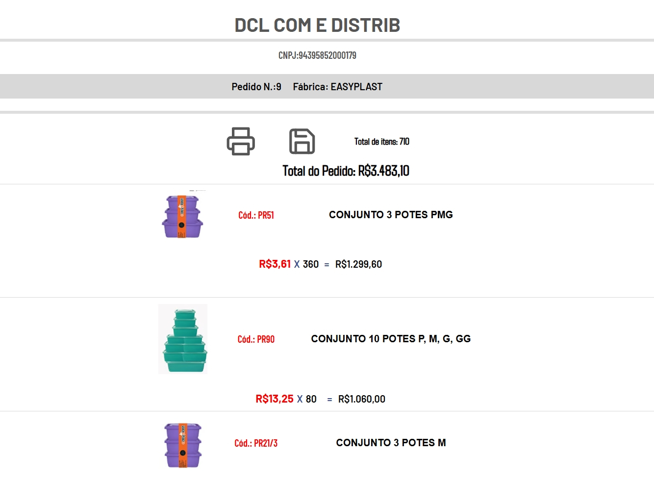Click product code Cód.: PR21/3
This screenshot has height=481, width=654.
[x=256, y=443]
